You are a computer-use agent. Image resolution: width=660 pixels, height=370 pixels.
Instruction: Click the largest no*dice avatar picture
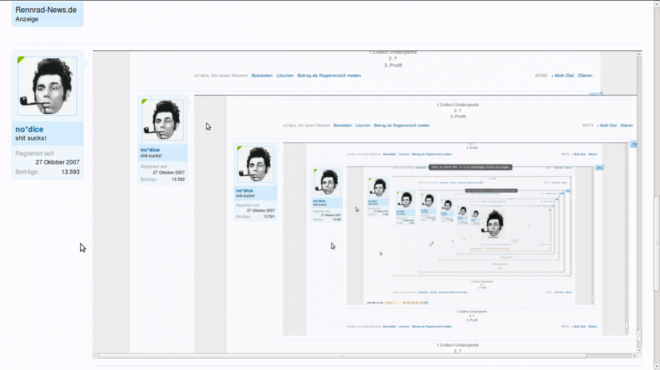coord(47,87)
